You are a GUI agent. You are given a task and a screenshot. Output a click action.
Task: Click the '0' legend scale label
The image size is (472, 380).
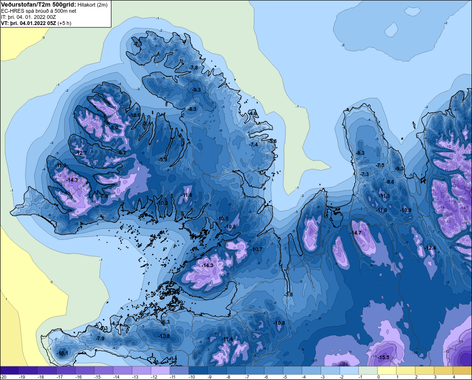(x=379, y=377)
